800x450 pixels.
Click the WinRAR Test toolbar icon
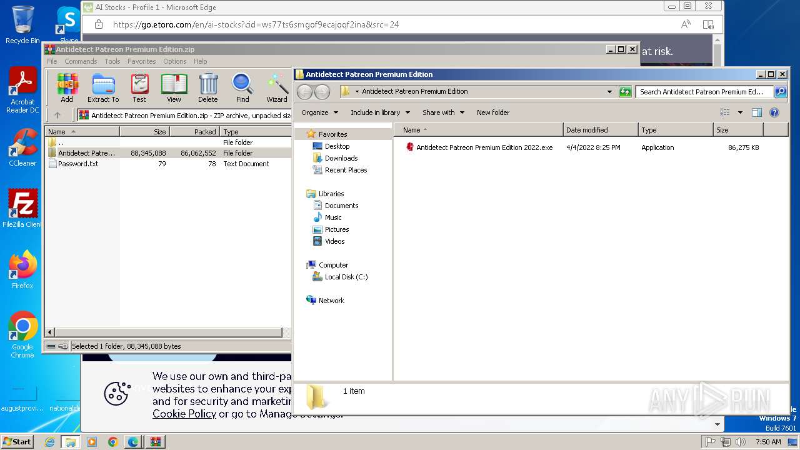(x=139, y=88)
